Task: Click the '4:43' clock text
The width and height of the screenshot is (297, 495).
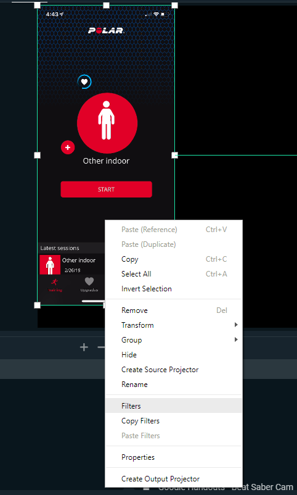Action: pyautogui.click(x=52, y=14)
